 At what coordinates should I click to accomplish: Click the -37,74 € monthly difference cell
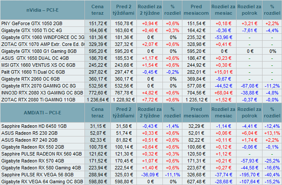pyautogui.click(x=224, y=175)
